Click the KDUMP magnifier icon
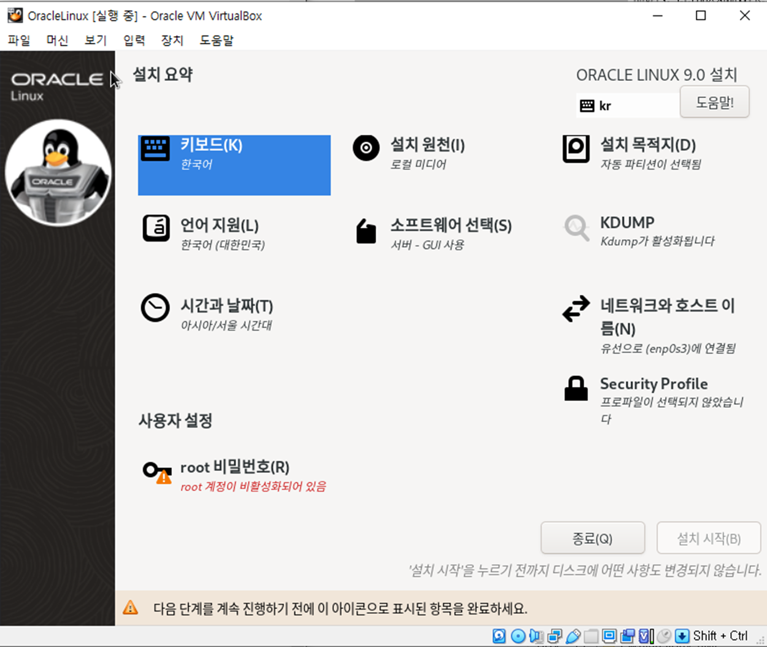The image size is (767, 647). tap(576, 228)
